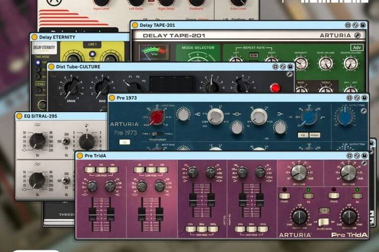
Task: Click the rightmost fader in Pre TridA Right EQ
Action: pyautogui.click(x=260, y=200)
